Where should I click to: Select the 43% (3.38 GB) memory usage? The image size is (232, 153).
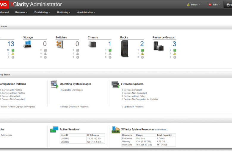click(143, 141)
